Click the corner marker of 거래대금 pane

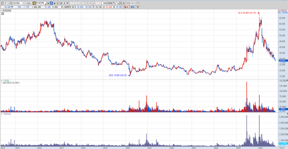(x=287, y=114)
